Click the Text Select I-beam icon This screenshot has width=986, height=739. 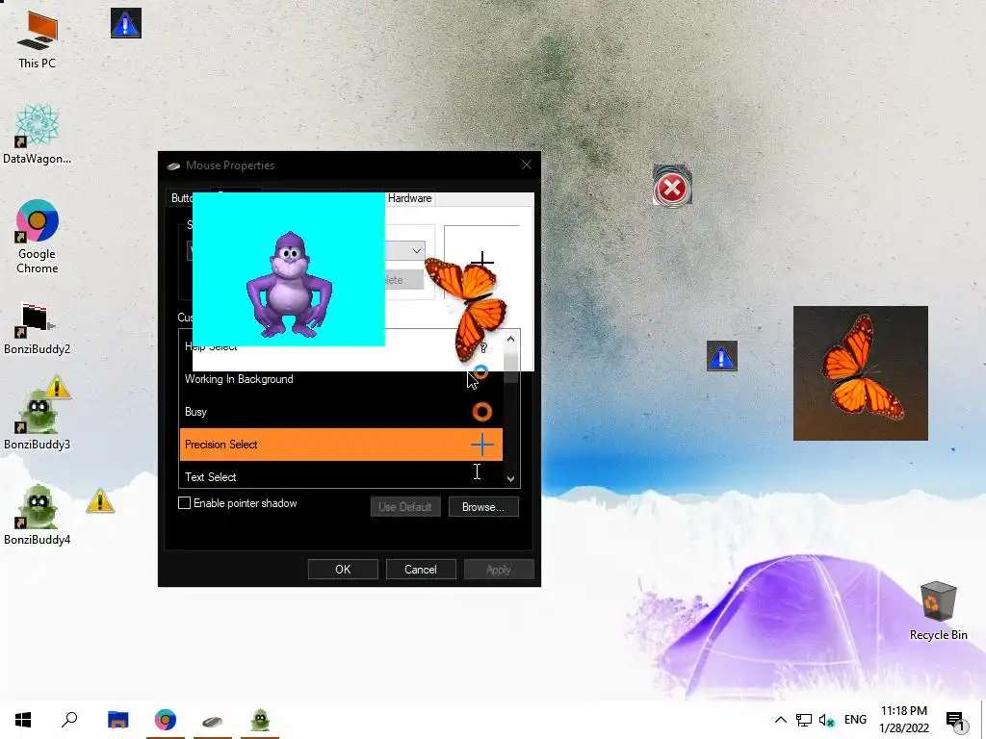(478, 471)
